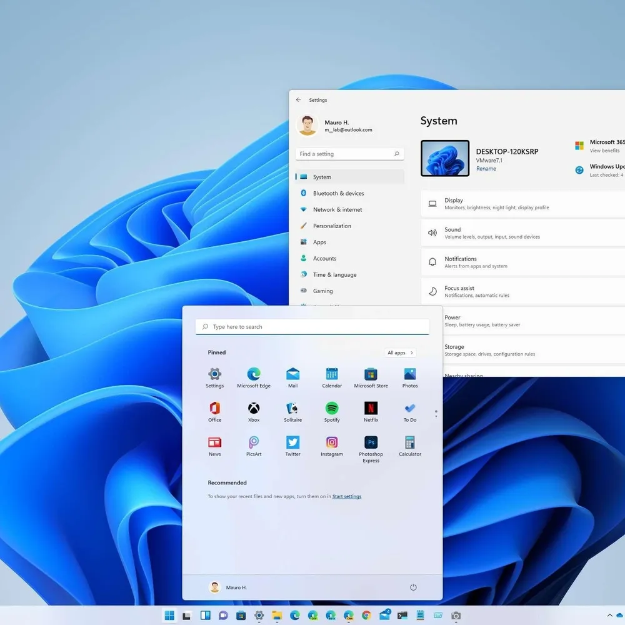
Task: Open Widgets panel from taskbar
Action: (205, 616)
